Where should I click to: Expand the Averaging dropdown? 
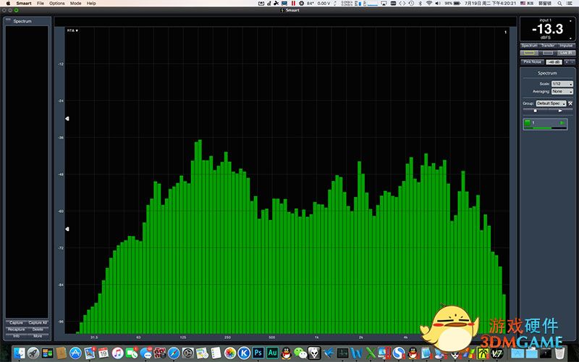pyautogui.click(x=562, y=91)
